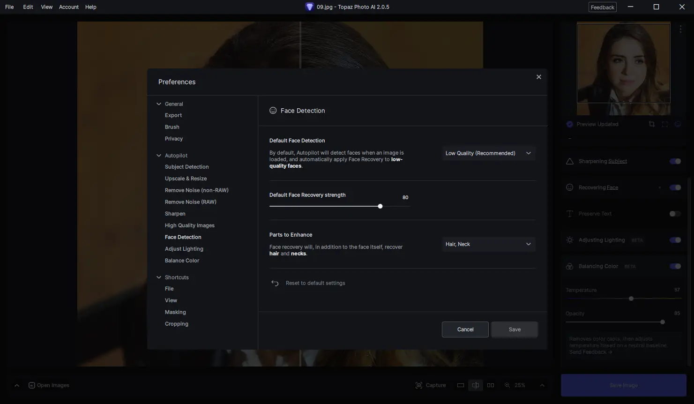Click the reset arrow icon beside default settings
694x404 pixels.
pos(275,283)
